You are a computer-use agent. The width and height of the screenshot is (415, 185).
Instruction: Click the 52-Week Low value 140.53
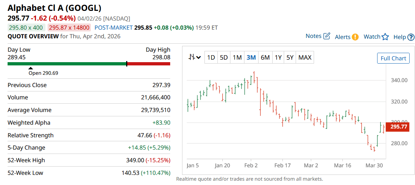click(130, 173)
